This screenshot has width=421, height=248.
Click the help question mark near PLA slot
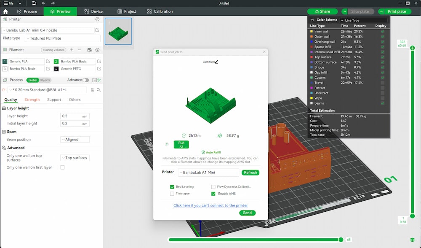[x=167, y=144]
